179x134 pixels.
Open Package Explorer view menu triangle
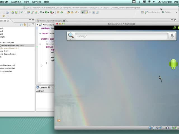(33, 24)
